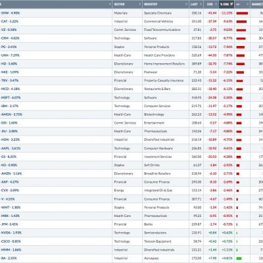
Task: Sort table by Last price header
Action: coord(194,4)
